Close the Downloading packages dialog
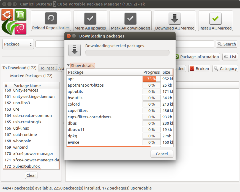Viewport: 240px width, 192px height. click(69, 36)
